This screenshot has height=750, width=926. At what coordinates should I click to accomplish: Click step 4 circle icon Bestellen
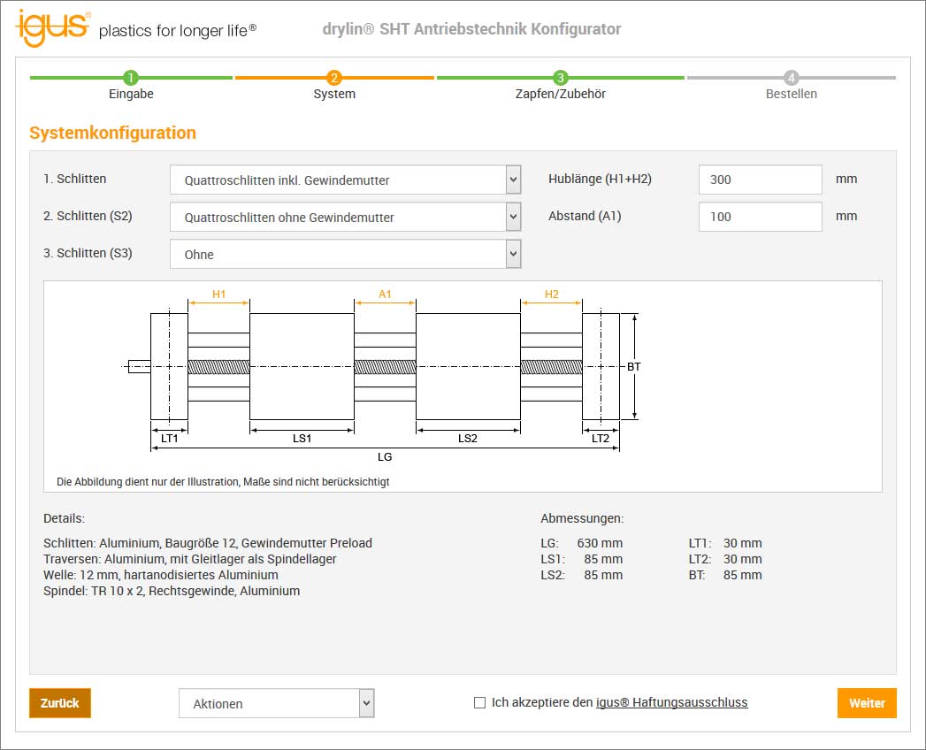[x=792, y=78]
